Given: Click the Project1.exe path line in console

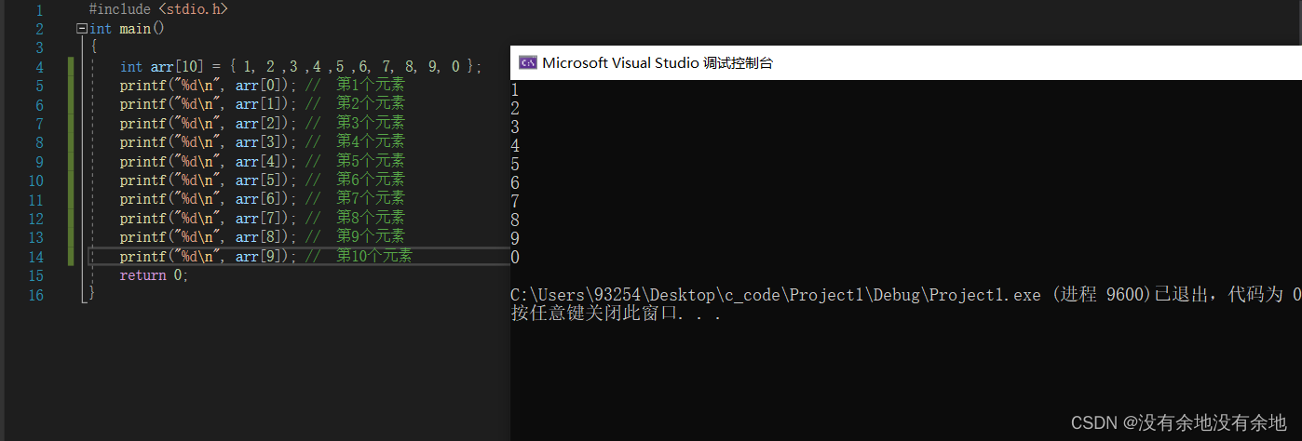Looking at the screenshot, I should [x=906, y=295].
